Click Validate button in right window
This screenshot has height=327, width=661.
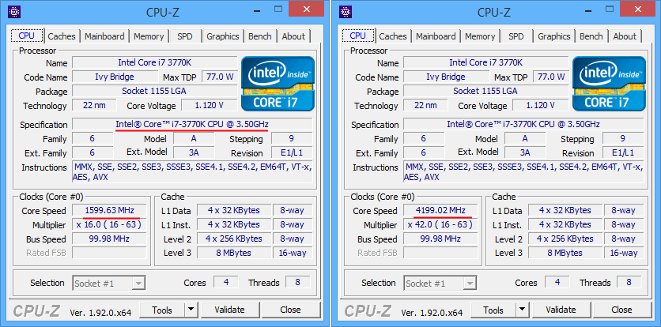[x=561, y=310]
